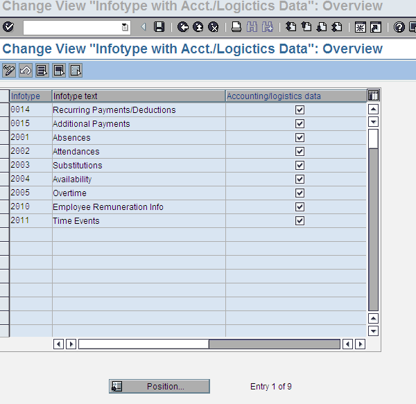The width and height of the screenshot is (416, 404).
Task: Toggle the Overtime accounting checkbox
Action: click(x=300, y=193)
